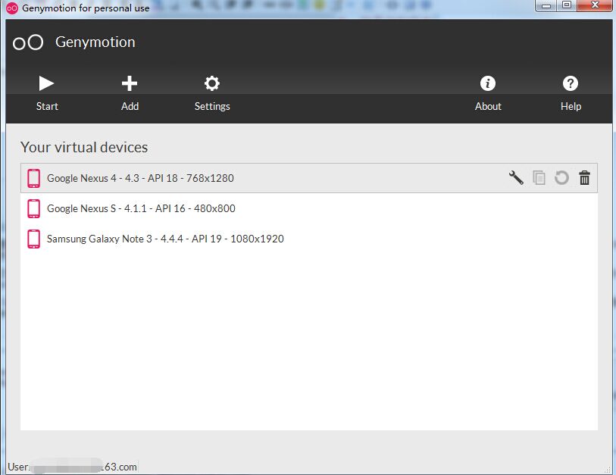Click the Add label under the plus icon
The height and width of the screenshot is (475, 616).
click(130, 106)
